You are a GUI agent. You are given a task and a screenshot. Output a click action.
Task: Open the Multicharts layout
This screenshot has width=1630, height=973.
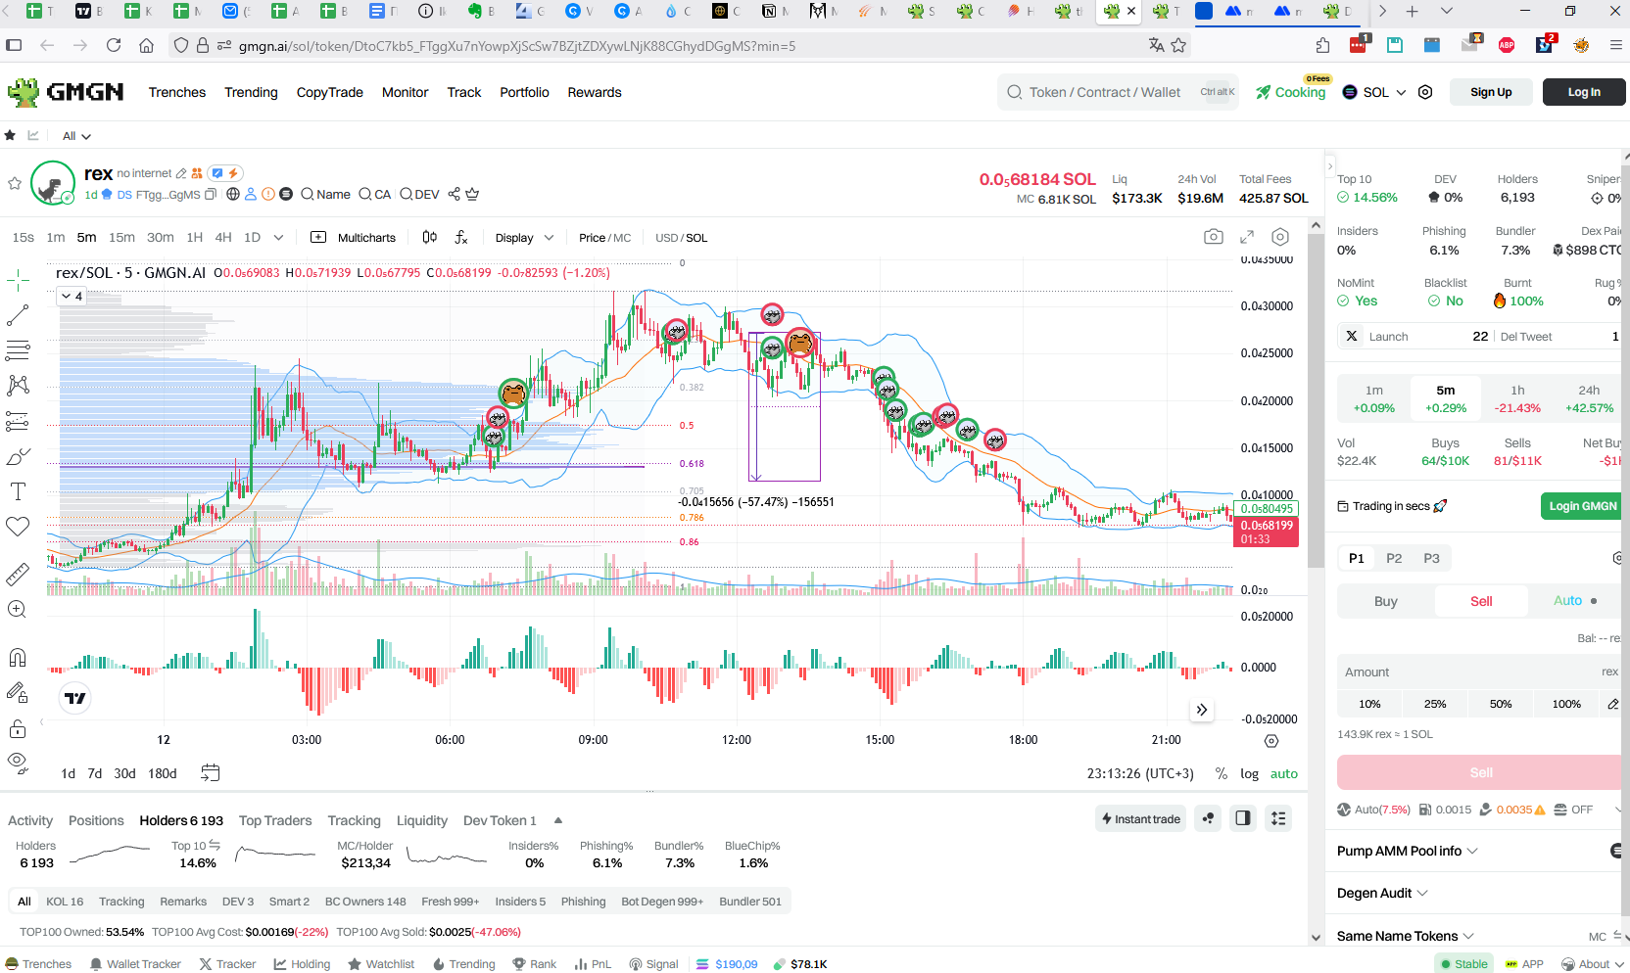pos(354,237)
